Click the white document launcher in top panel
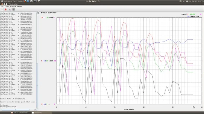 [x=31, y=1]
